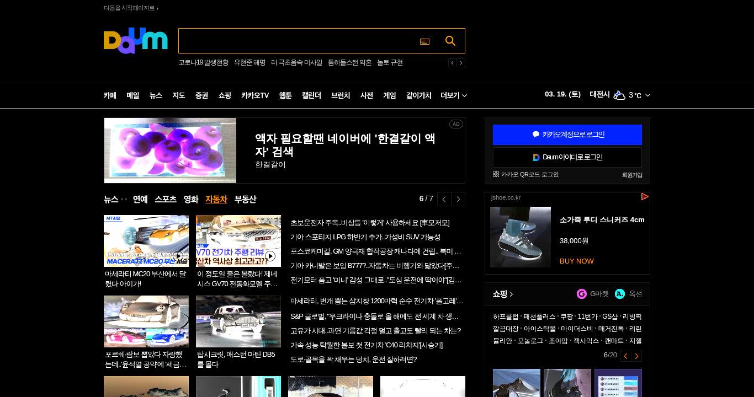Screen dimensions: 754x397
Task: Open the purple apples ad image
Action: 170,151
